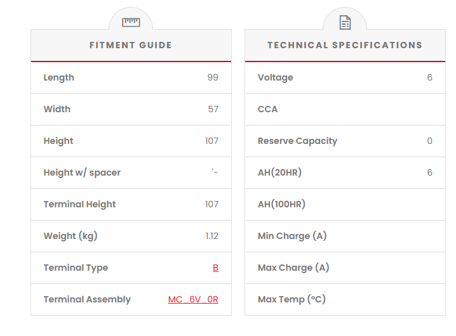Click the Width row label
The image size is (456, 336).
pos(57,109)
